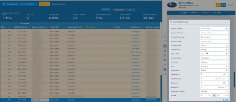Open the shield check sidebar icon
236x102 pixels.
tap(165, 65)
